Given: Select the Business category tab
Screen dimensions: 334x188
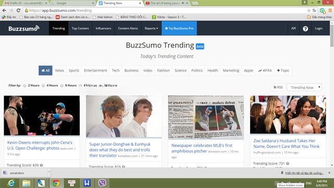Looking at the screenshot, I should [x=132, y=70].
